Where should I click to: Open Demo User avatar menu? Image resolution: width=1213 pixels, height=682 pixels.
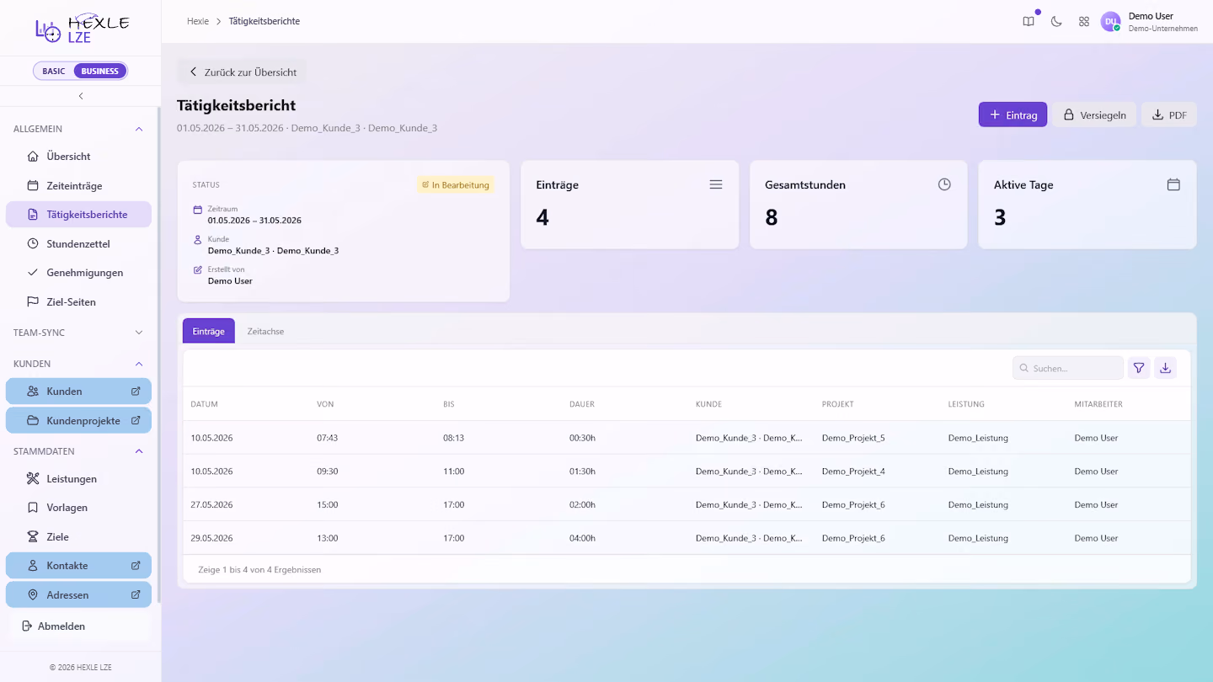1110,22
